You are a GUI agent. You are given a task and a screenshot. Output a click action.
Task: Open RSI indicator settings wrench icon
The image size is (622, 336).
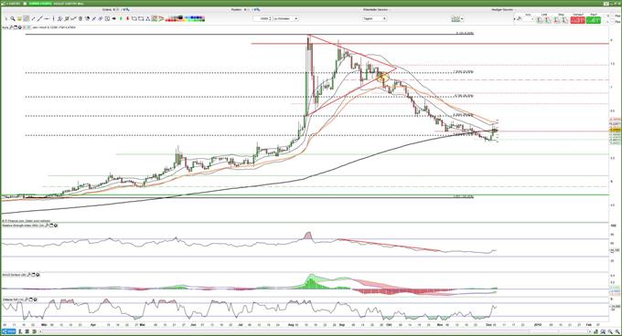point(47,226)
